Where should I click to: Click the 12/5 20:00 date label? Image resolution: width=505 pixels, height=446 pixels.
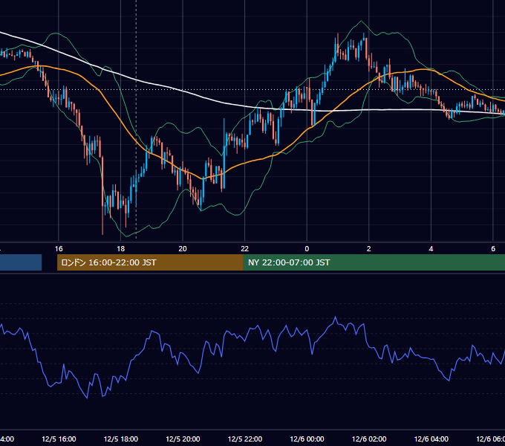tap(183, 439)
